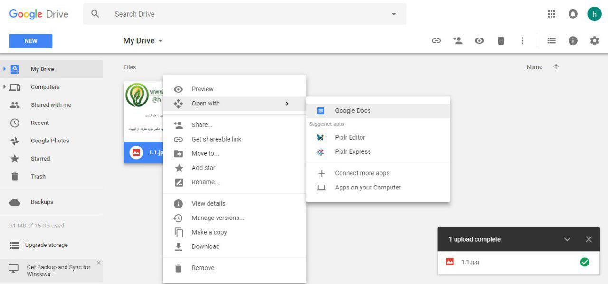Expand the Computers tree arrow
This screenshot has height=284, width=608.
(5, 87)
